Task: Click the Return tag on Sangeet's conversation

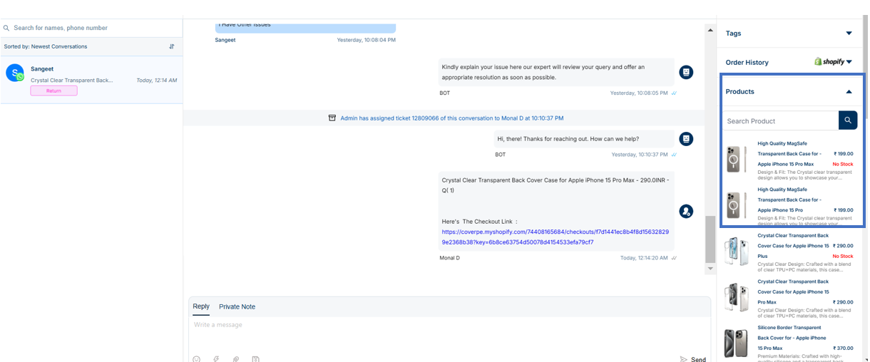Action: click(53, 90)
